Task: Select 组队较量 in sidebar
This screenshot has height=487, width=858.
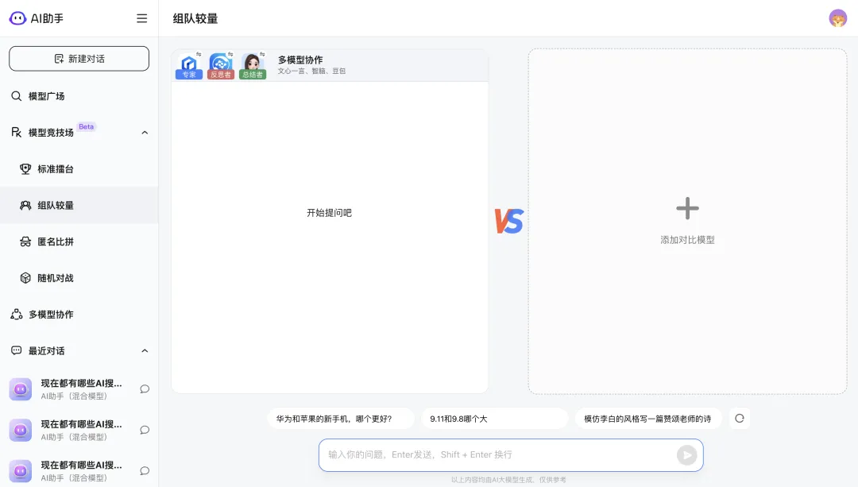Action: (79, 205)
